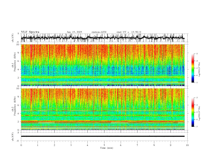Select the "start UT = 13:50:0" text
211x163 pixels.
[x=129, y=32]
